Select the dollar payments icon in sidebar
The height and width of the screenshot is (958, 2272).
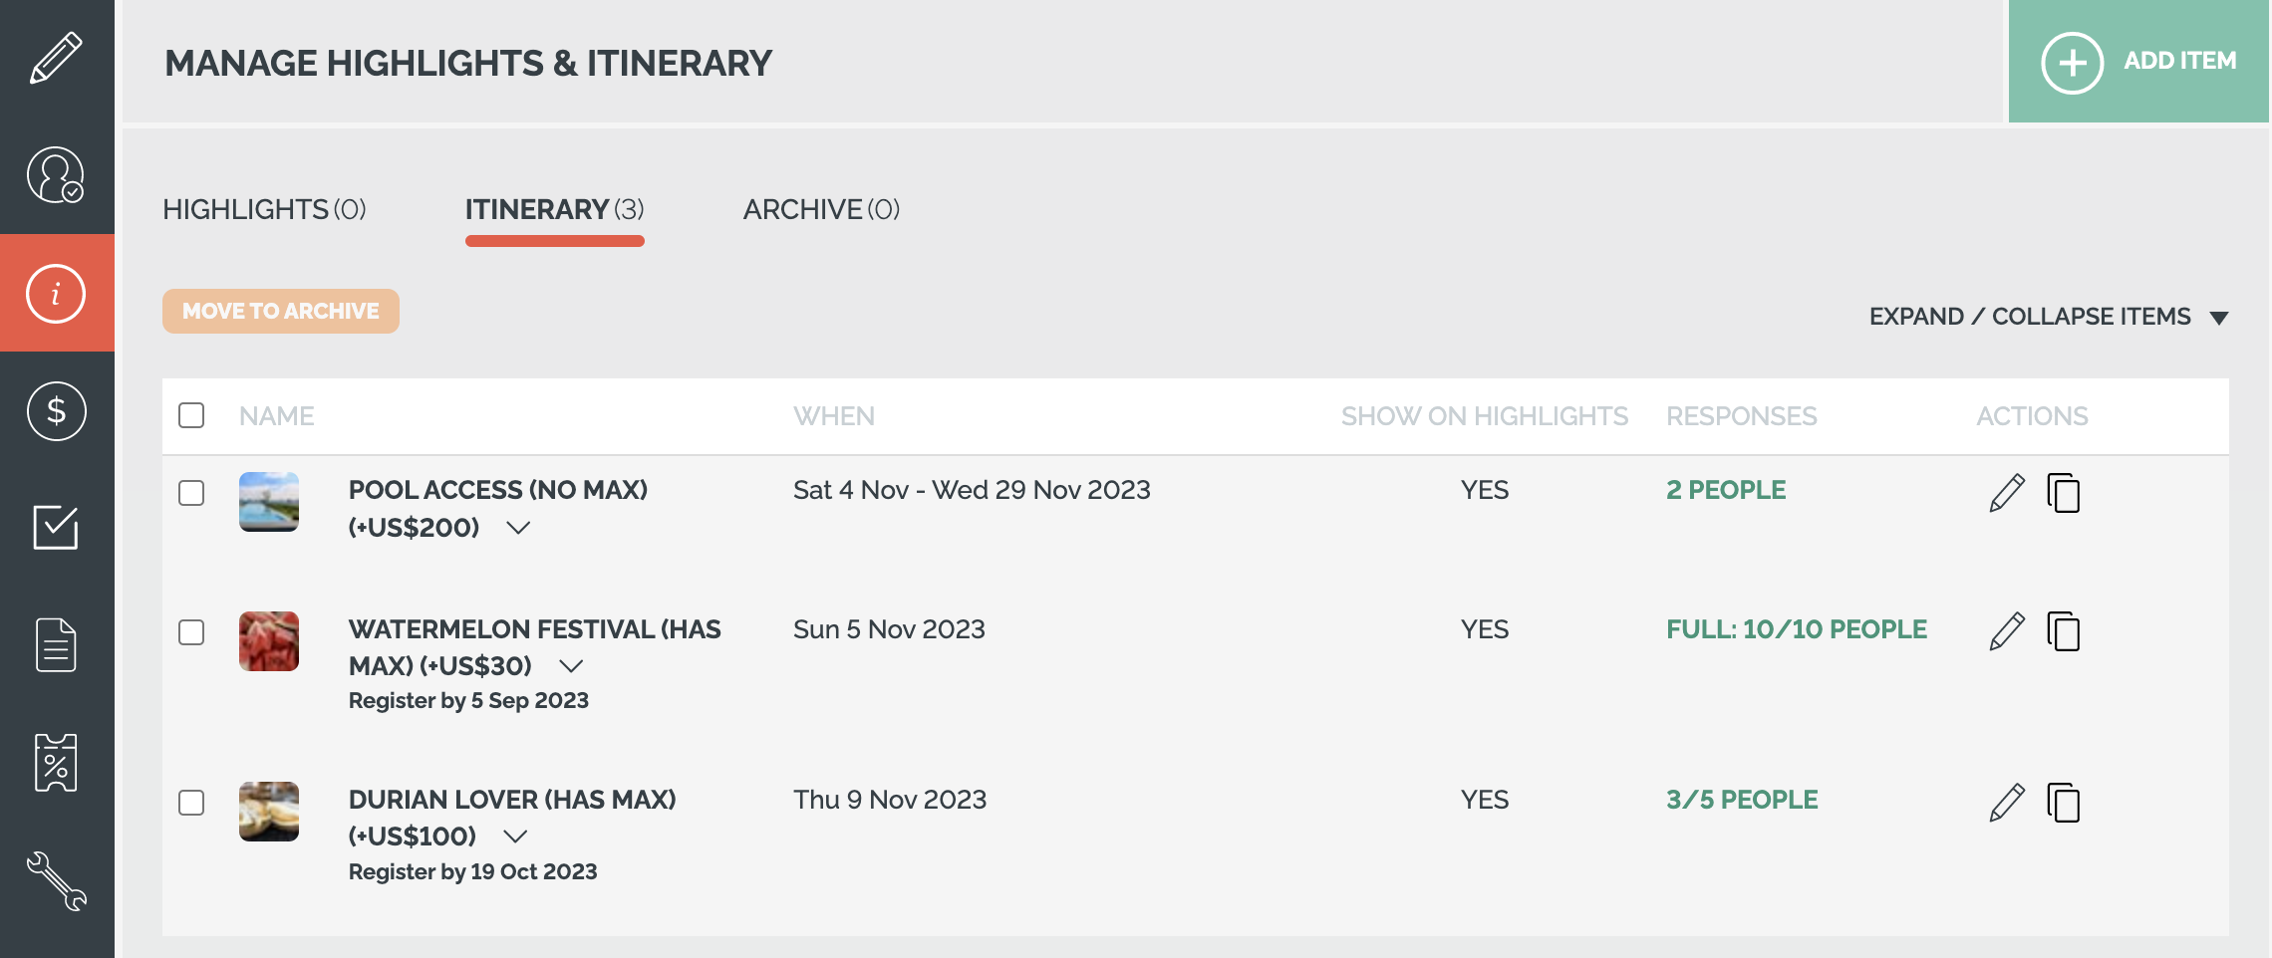click(56, 410)
